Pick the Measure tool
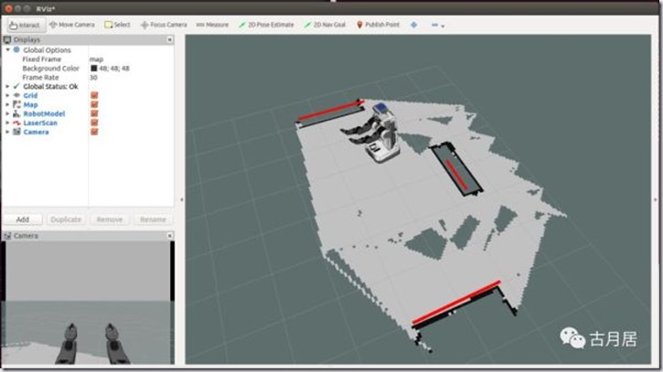Viewport: 663px width, 372px height. [212, 25]
